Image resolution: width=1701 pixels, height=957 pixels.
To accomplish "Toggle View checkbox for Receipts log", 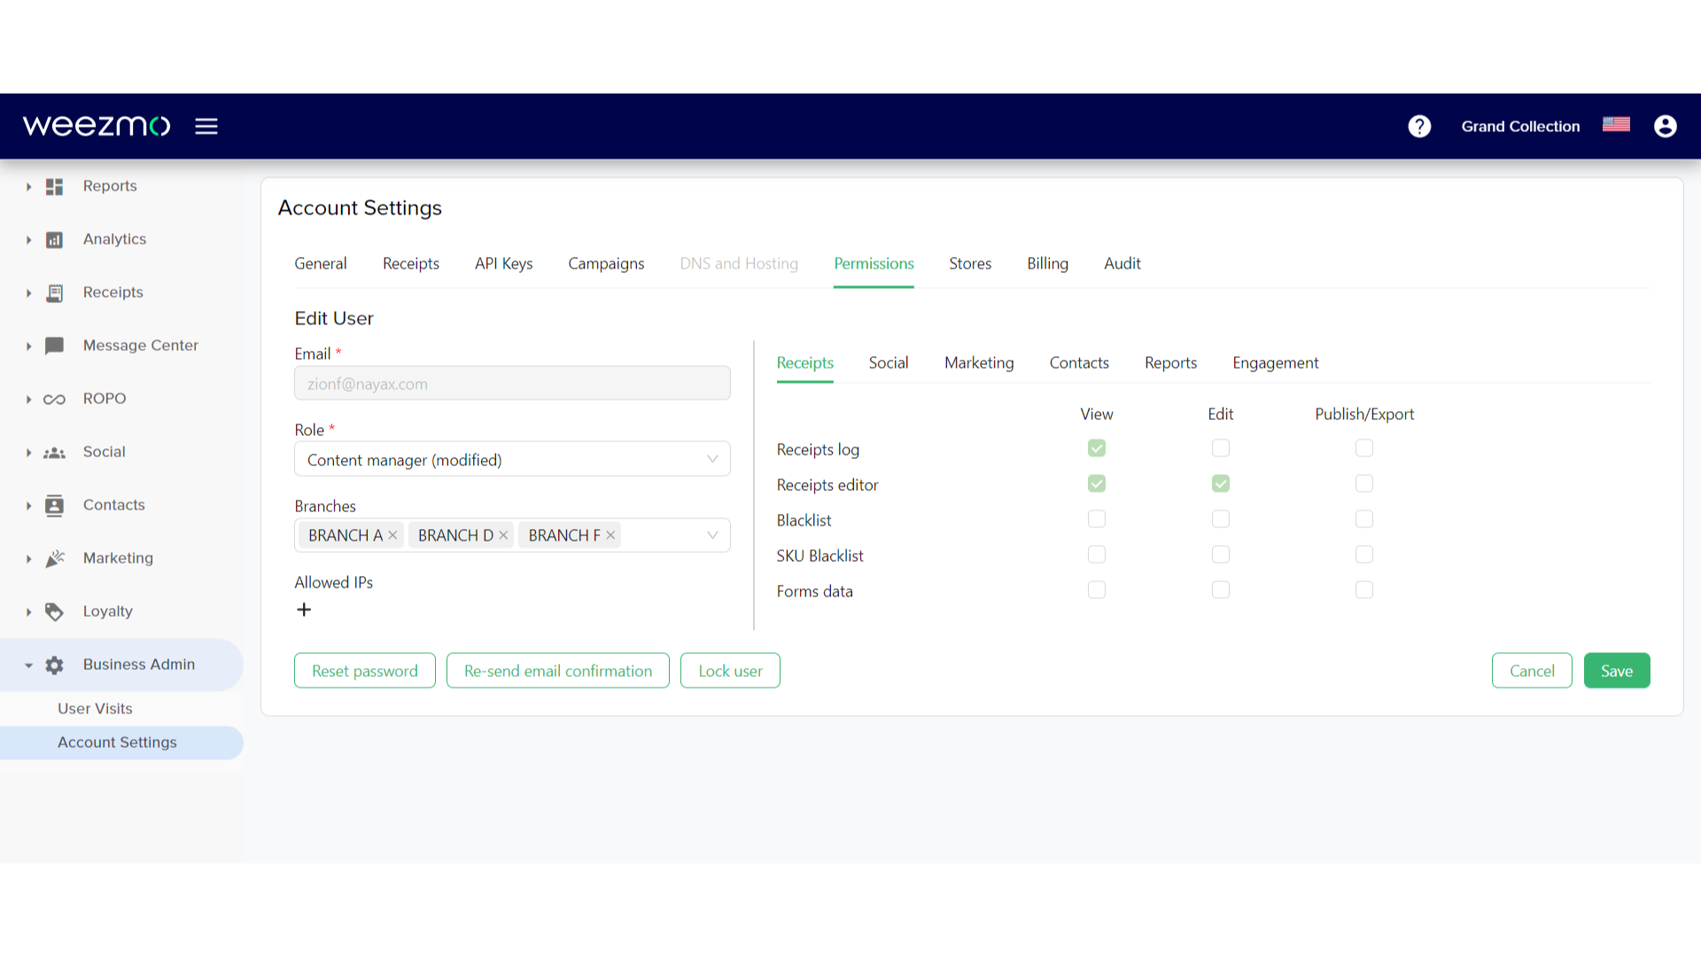I will pos(1096,447).
